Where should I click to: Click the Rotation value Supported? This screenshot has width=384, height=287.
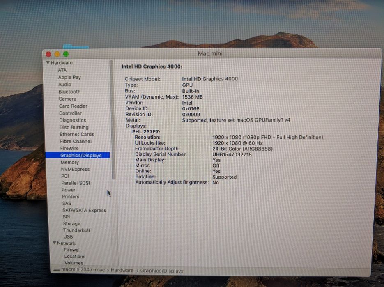click(x=225, y=177)
